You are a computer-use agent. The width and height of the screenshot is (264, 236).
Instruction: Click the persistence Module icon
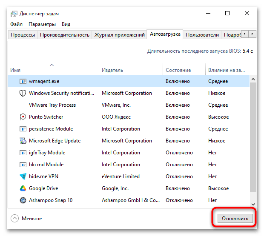23,129
